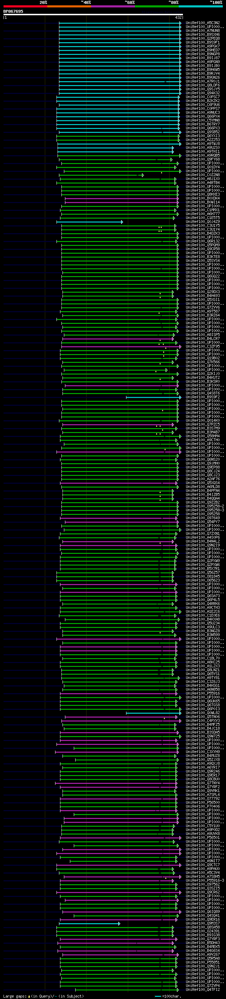
Task: Click the cyan ~100% identity legend segment
Action: [201, 6]
